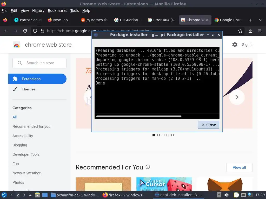
Task: Switch to the /r/Memes tab
Action: tap(95, 20)
